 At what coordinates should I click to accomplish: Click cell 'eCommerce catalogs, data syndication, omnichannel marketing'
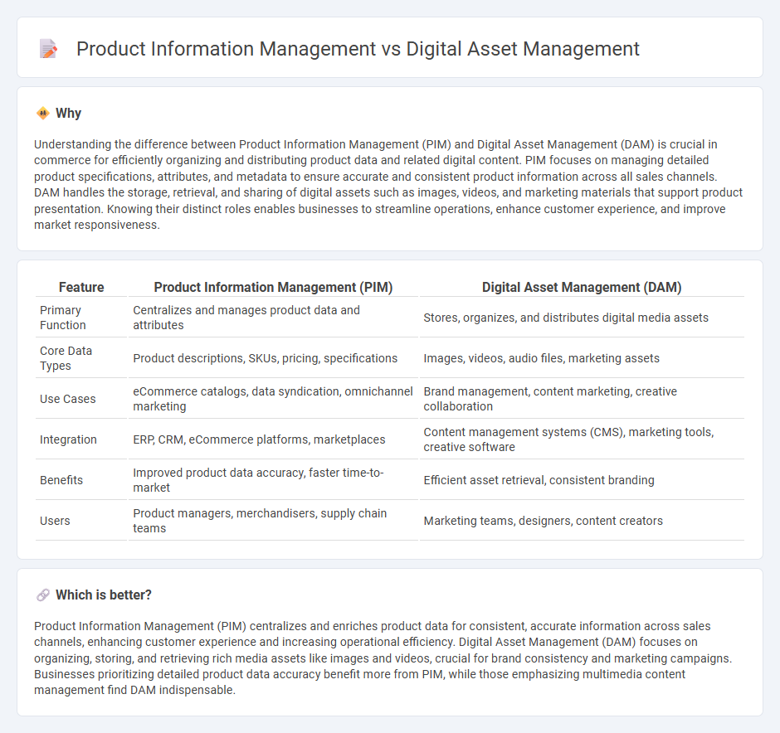click(x=273, y=399)
